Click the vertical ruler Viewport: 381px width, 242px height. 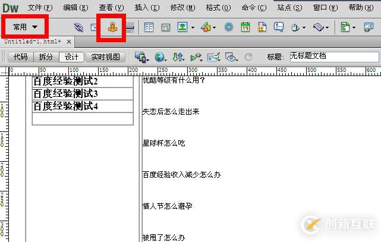point(4,159)
